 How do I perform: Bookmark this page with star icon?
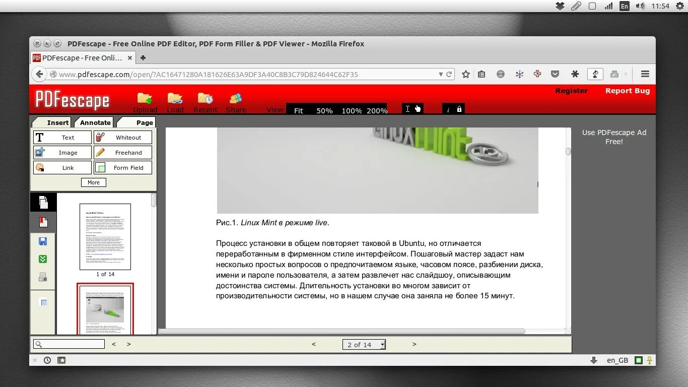[x=466, y=74]
